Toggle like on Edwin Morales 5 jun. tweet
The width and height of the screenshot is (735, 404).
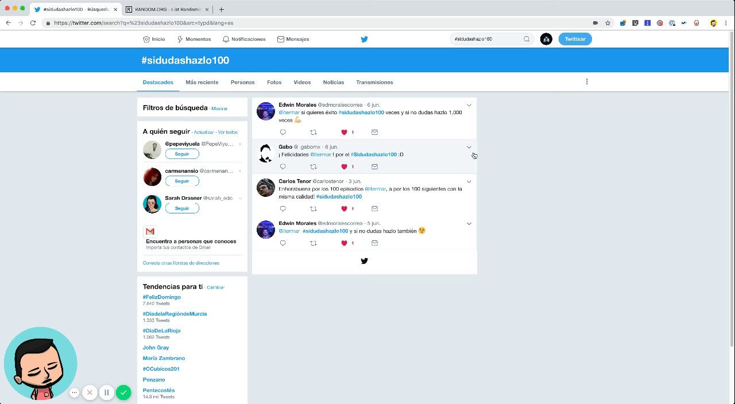345,243
